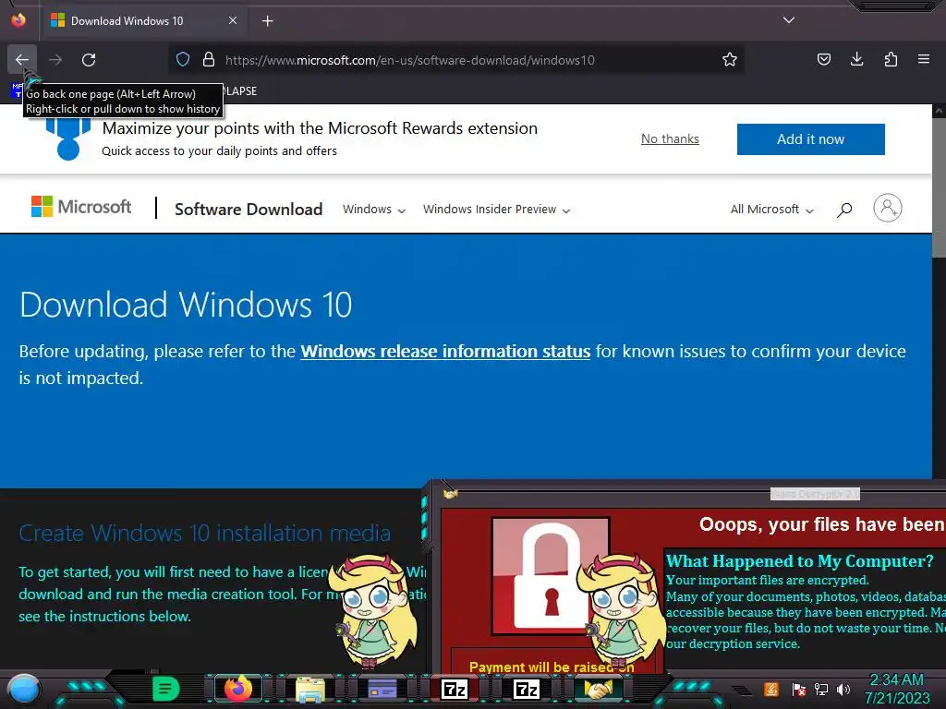Bookmark this page with the star
This screenshot has height=709, width=946.
tap(730, 60)
